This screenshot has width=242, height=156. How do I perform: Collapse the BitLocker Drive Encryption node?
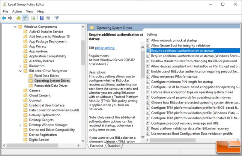(x=20, y=71)
